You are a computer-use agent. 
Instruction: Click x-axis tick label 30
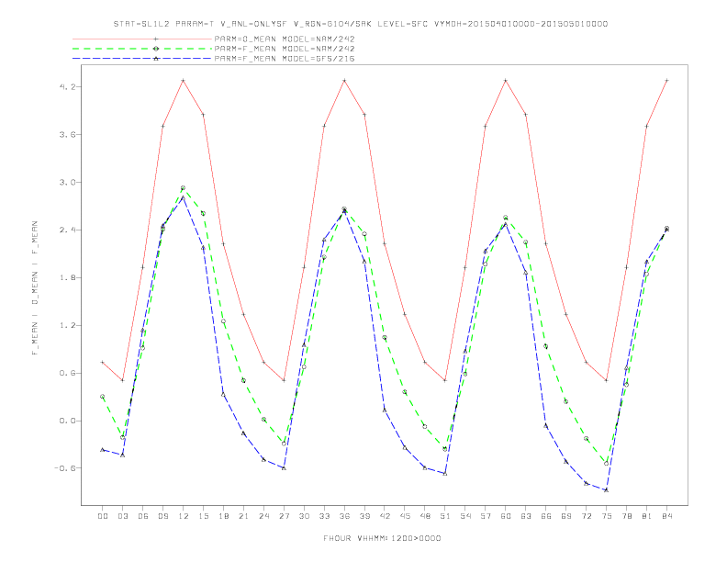304,516
